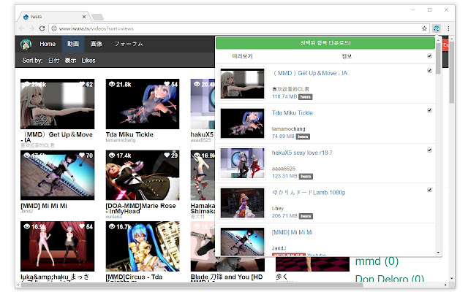468x292 pixels.
Task: Bookmark the page with star icon
Action: [x=424, y=28]
